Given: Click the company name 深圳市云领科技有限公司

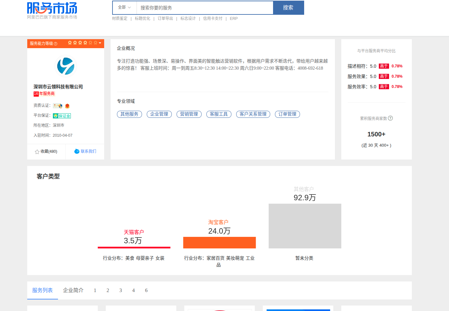Looking at the screenshot, I should 58,87.
